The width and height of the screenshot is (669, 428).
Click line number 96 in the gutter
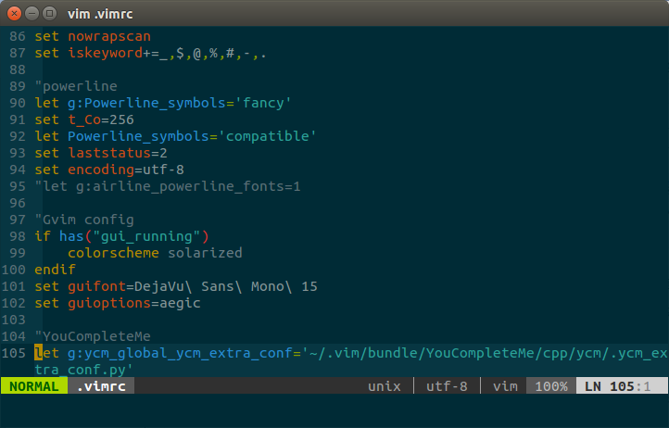tap(18, 203)
